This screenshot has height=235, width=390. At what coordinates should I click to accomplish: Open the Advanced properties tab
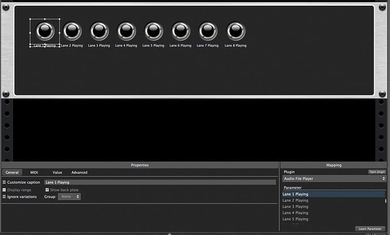click(79, 172)
